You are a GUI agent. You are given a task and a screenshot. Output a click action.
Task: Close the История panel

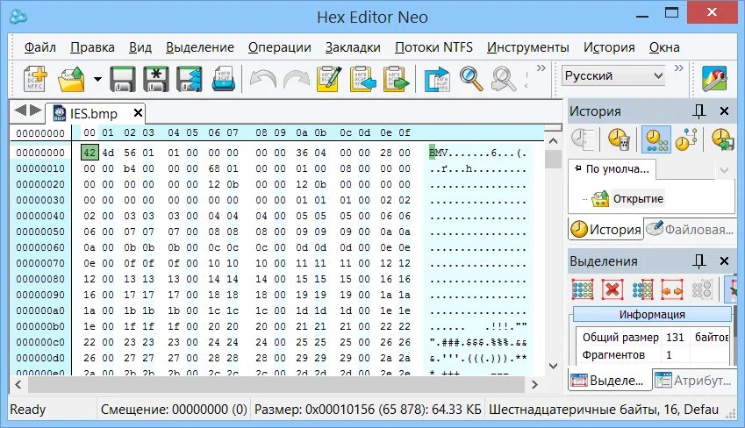coord(724,111)
